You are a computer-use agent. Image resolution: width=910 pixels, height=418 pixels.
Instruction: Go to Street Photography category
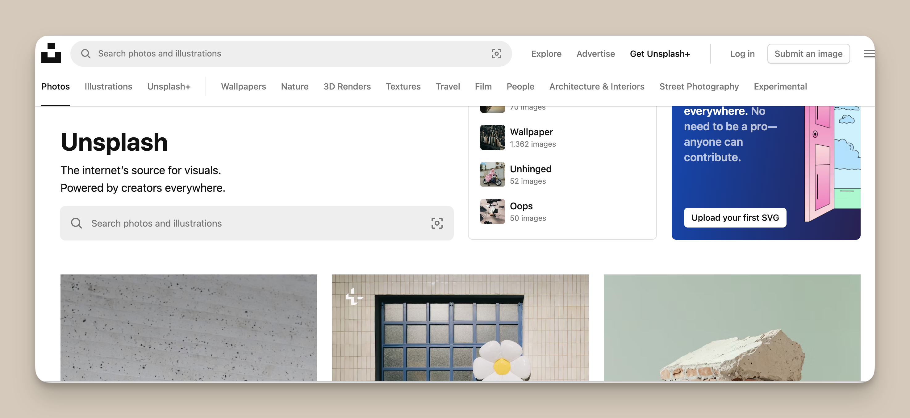pyautogui.click(x=699, y=86)
